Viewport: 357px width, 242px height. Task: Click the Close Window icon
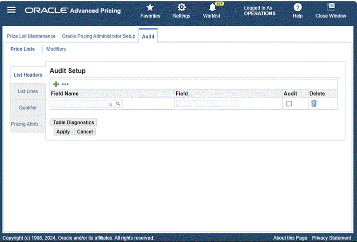(x=330, y=7)
